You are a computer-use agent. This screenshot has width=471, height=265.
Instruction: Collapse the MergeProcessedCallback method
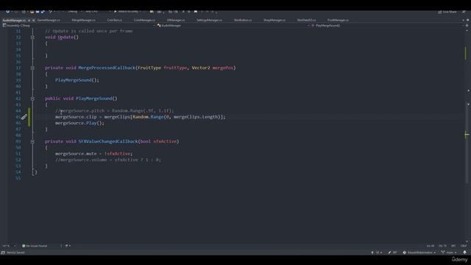[x=32, y=68]
